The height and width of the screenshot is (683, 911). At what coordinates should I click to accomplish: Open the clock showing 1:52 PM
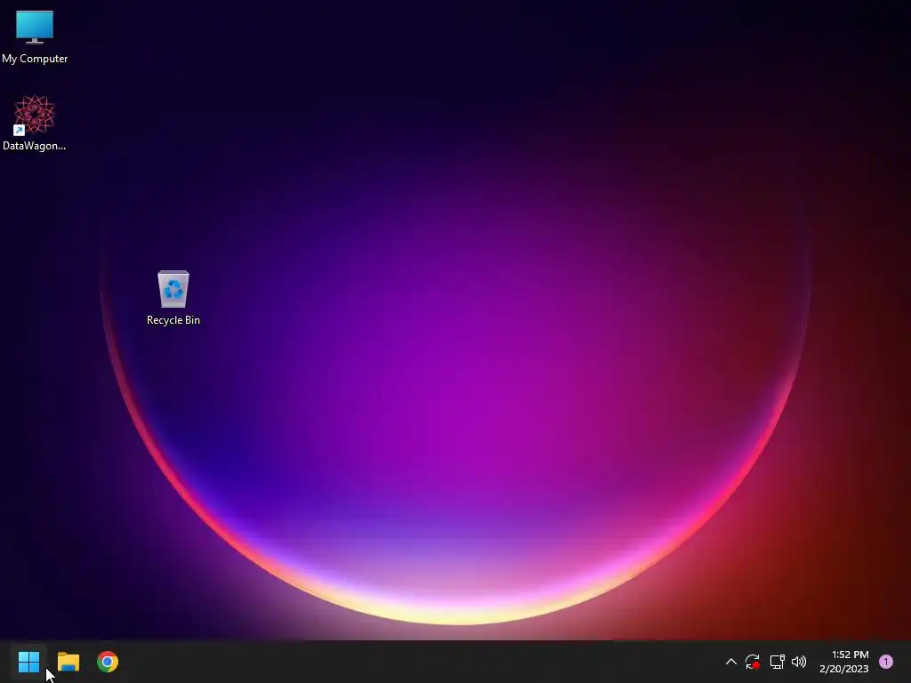[x=850, y=655]
